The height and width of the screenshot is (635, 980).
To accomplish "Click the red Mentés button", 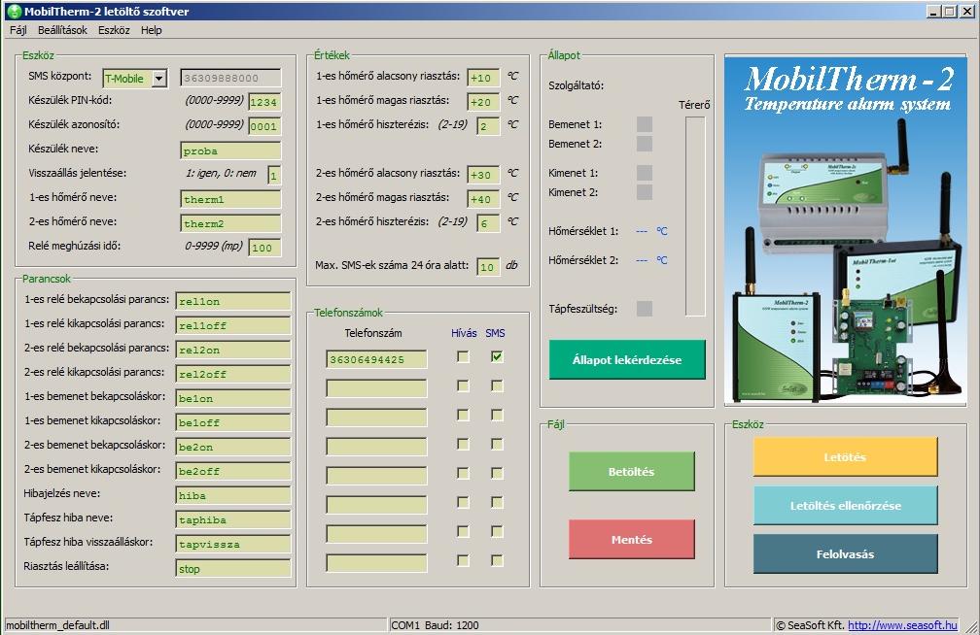I will tap(631, 540).
